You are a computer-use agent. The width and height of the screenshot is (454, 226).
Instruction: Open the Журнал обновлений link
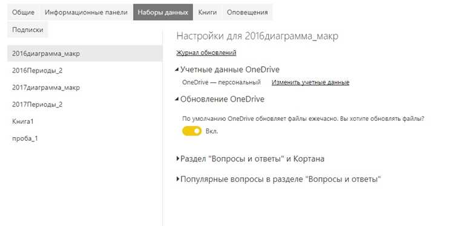pyautogui.click(x=206, y=53)
